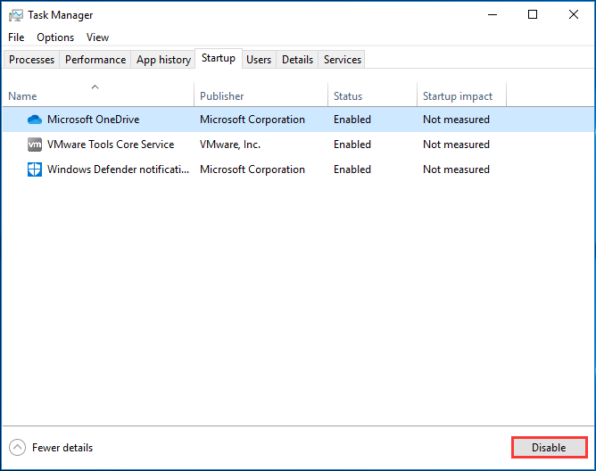Sort by the Status column header
This screenshot has height=471, width=596.
348,96
